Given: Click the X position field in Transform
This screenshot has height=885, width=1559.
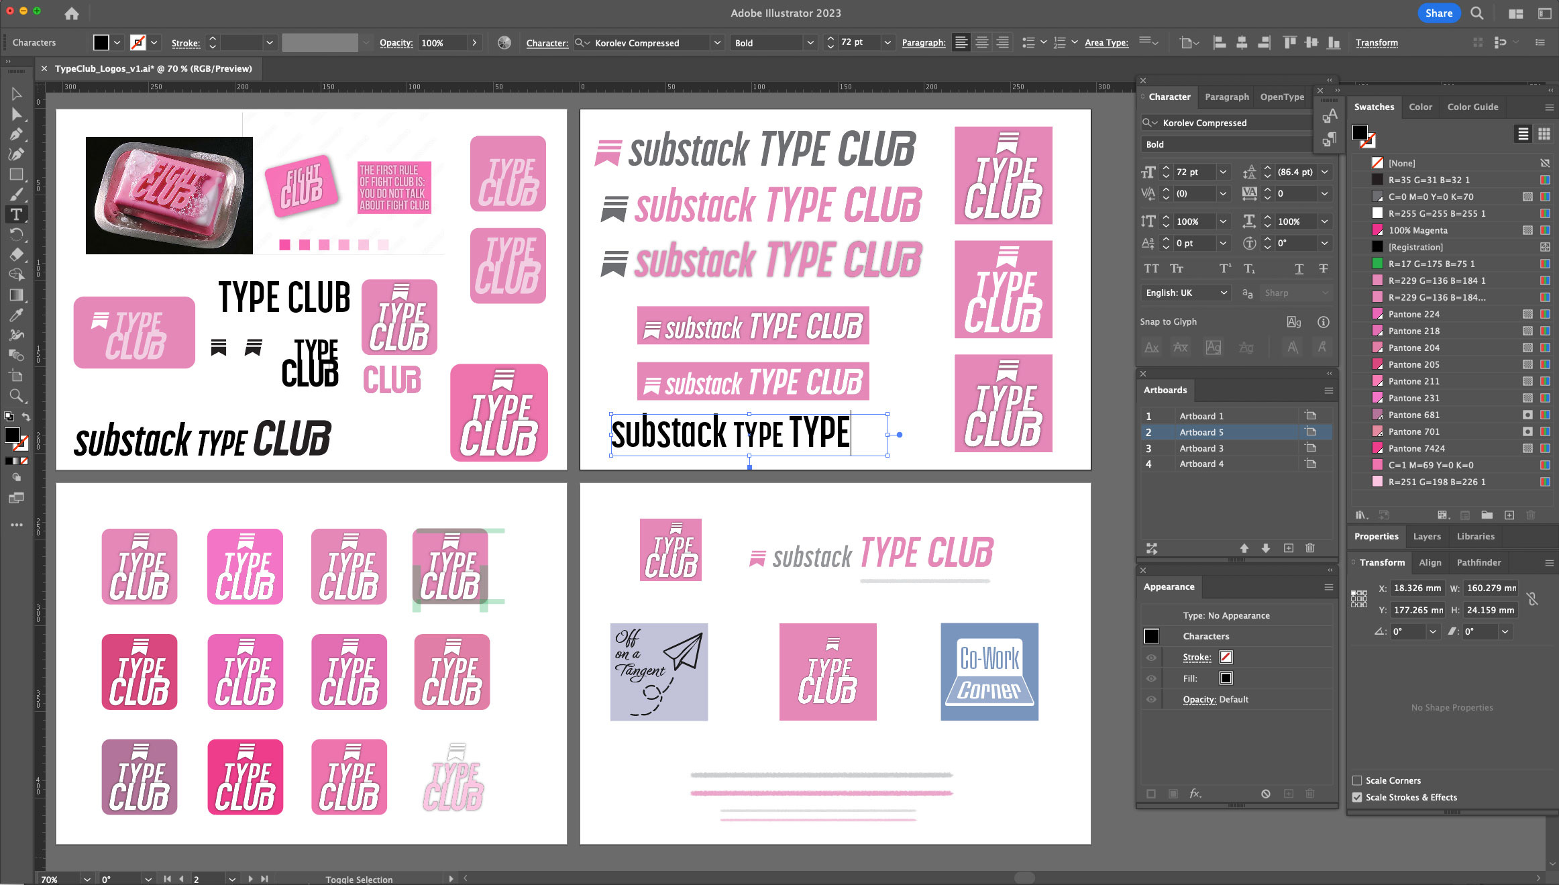Looking at the screenshot, I should click(1417, 588).
